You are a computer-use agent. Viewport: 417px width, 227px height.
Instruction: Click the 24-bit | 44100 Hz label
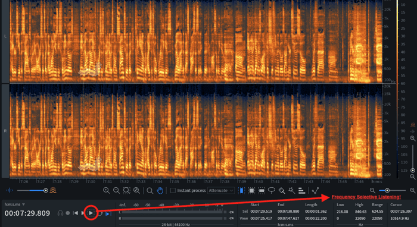[x=176, y=225]
